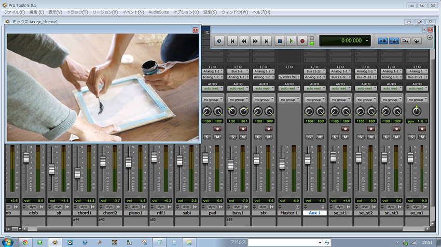441x247 pixels.
Task: Click the Stop button in the transport
Action: (x=280, y=40)
